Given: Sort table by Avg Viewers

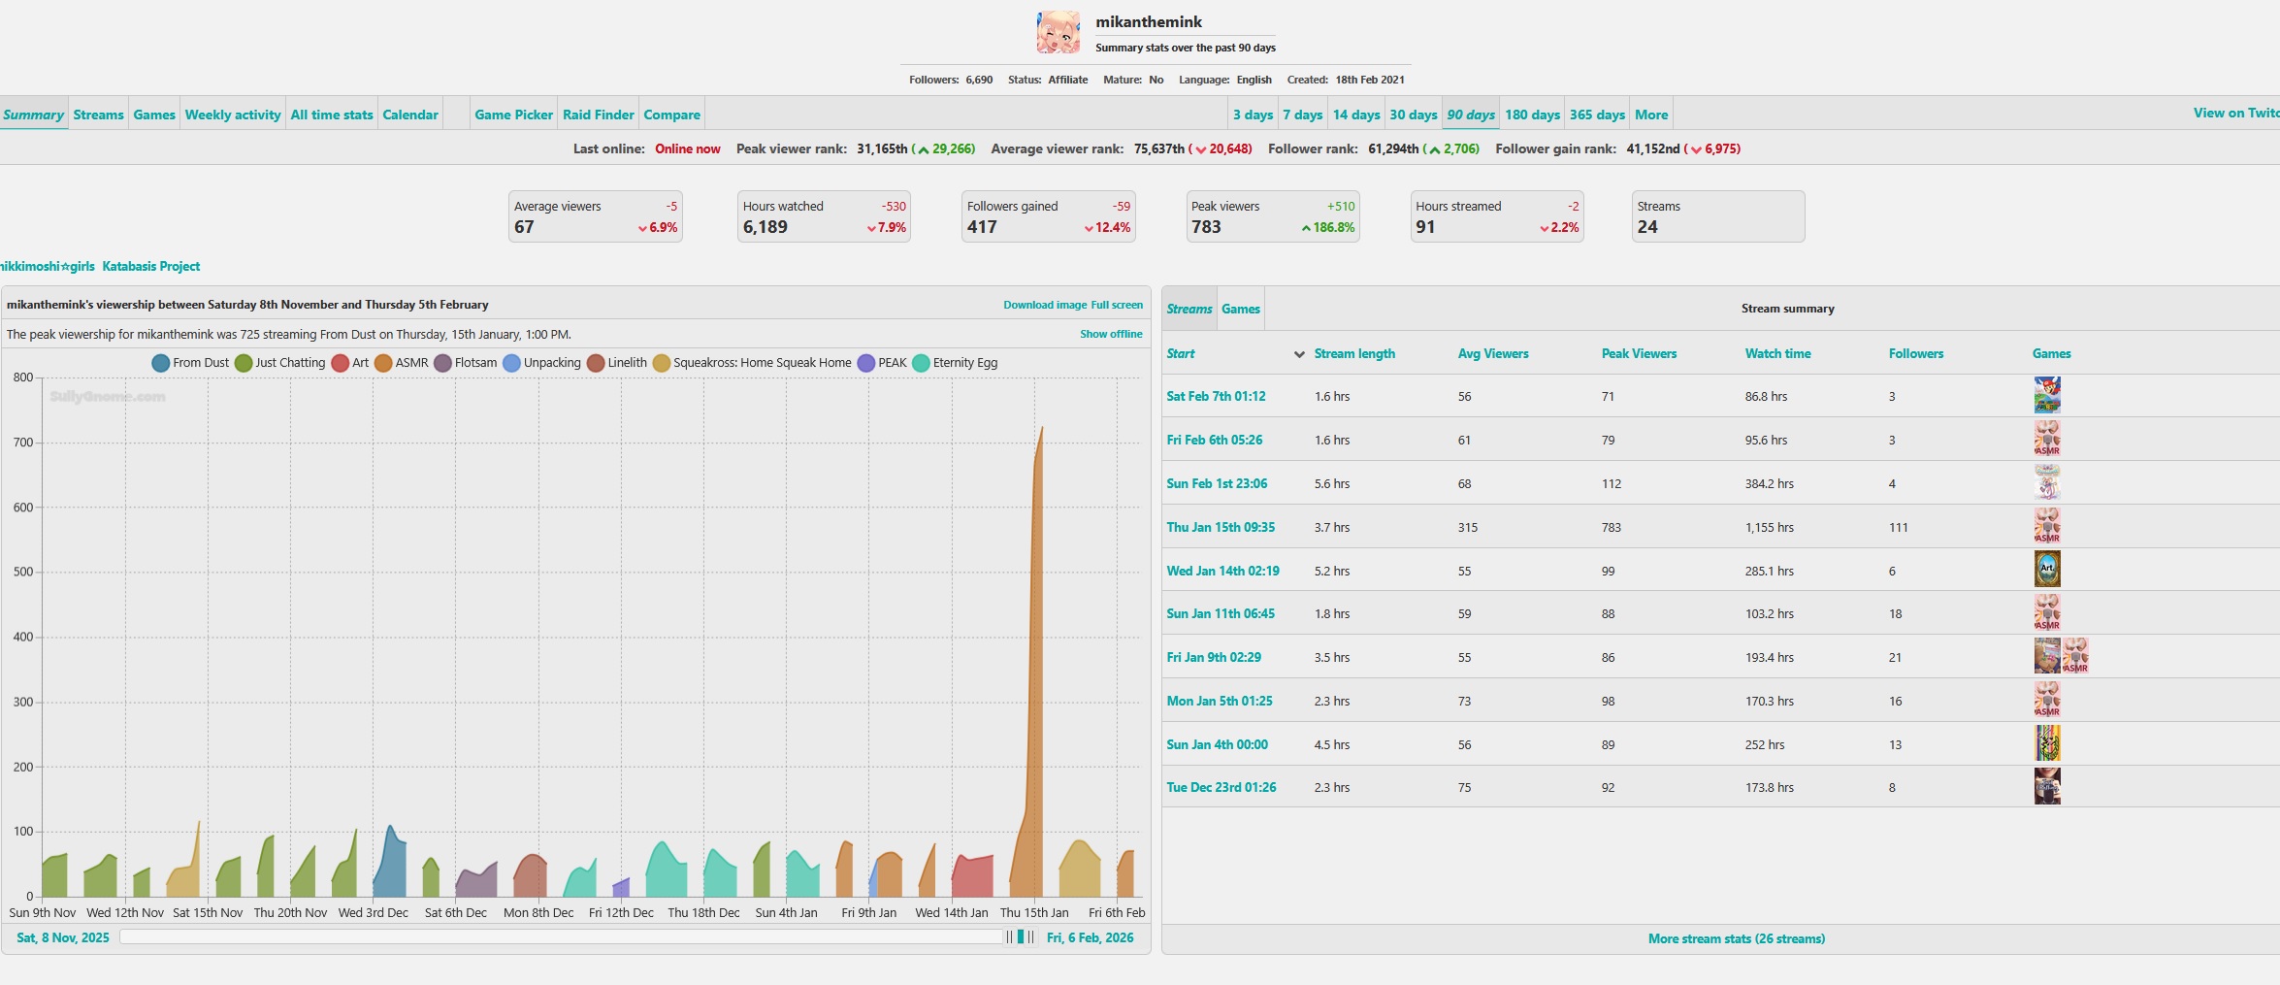Looking at the screenshot, I should (1493, 353).
